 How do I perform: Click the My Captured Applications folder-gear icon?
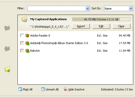pos(24,19)
